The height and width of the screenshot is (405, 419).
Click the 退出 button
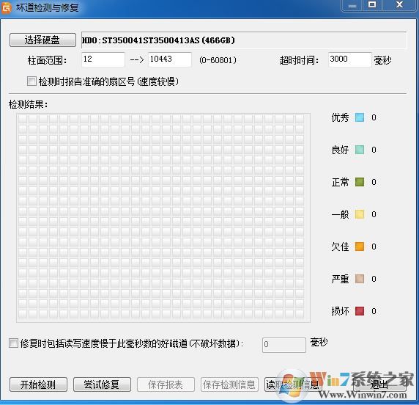379,384
